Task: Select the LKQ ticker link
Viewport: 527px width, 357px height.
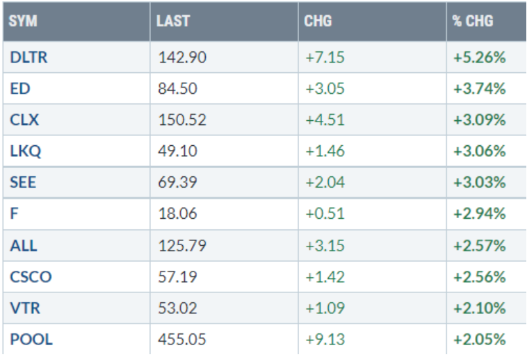Action: coord(25,150)
